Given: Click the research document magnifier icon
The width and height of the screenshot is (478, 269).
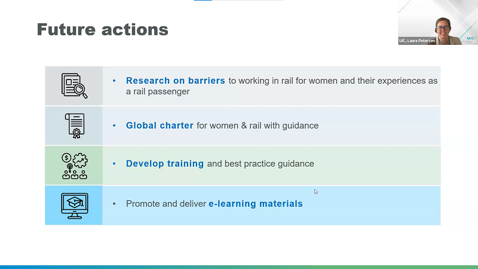Looking at the screenshot, I should [x=74, y=85].
